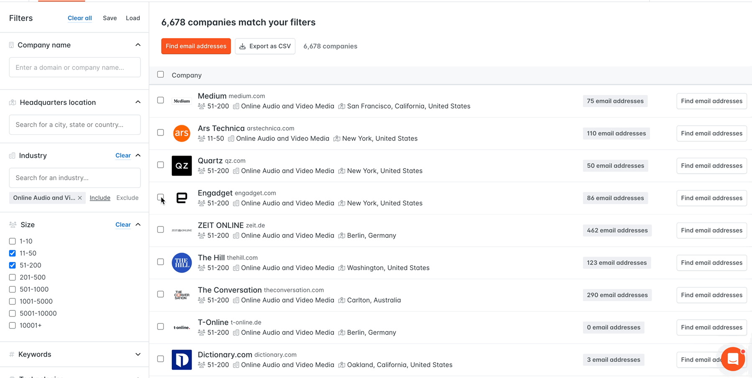
Task: Click the Headquarters location map icon
Action: click(x=13, y=102)
